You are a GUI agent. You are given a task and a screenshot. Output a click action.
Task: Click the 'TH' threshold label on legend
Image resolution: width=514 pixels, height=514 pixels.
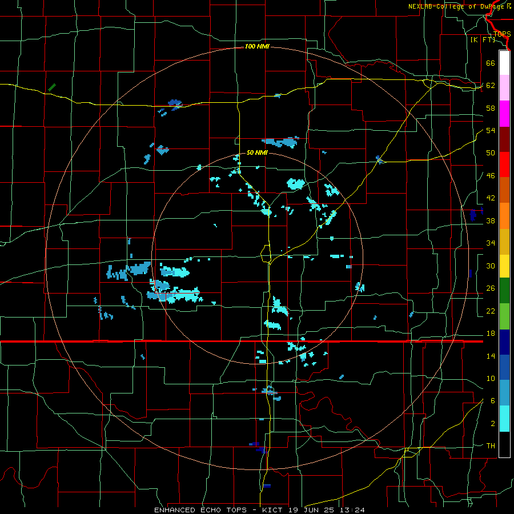[491, 446]
